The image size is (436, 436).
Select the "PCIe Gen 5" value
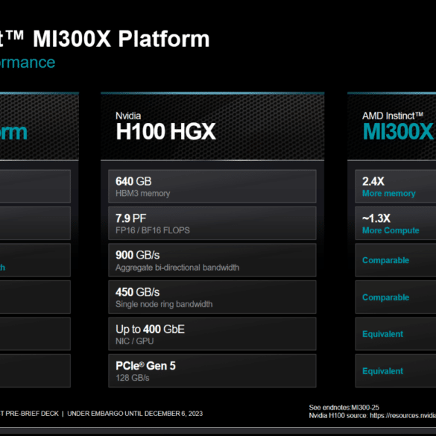point(145,366)
